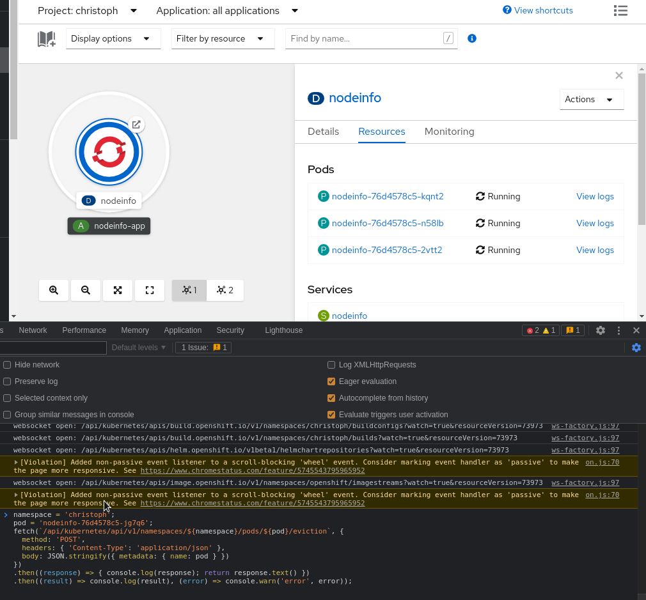Click the fit to screen icon
The width and height of the screenshot is (646, 600).
point(118,290)
